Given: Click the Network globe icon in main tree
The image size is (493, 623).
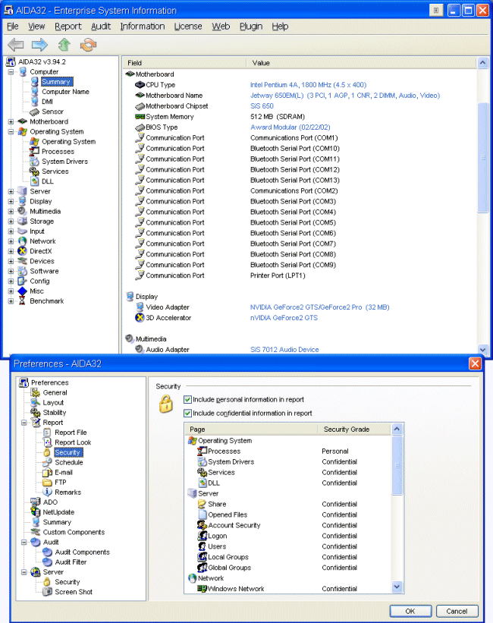Looking at the screenshot, I should tap(22, 241).
